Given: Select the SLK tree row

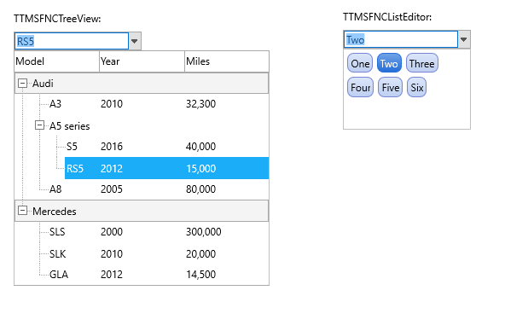Looking at the screenshot, I should [159, 253].
